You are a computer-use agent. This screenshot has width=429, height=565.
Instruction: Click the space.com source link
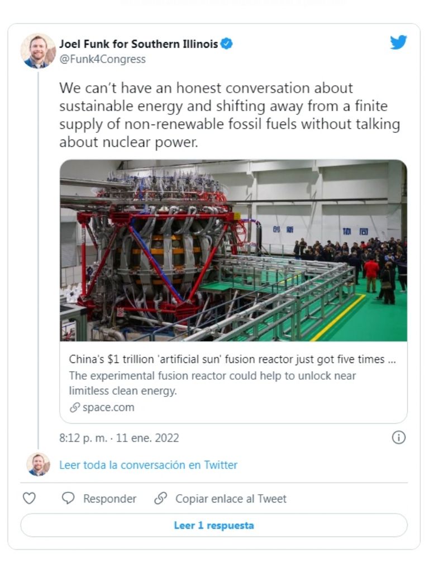(108, 408)
